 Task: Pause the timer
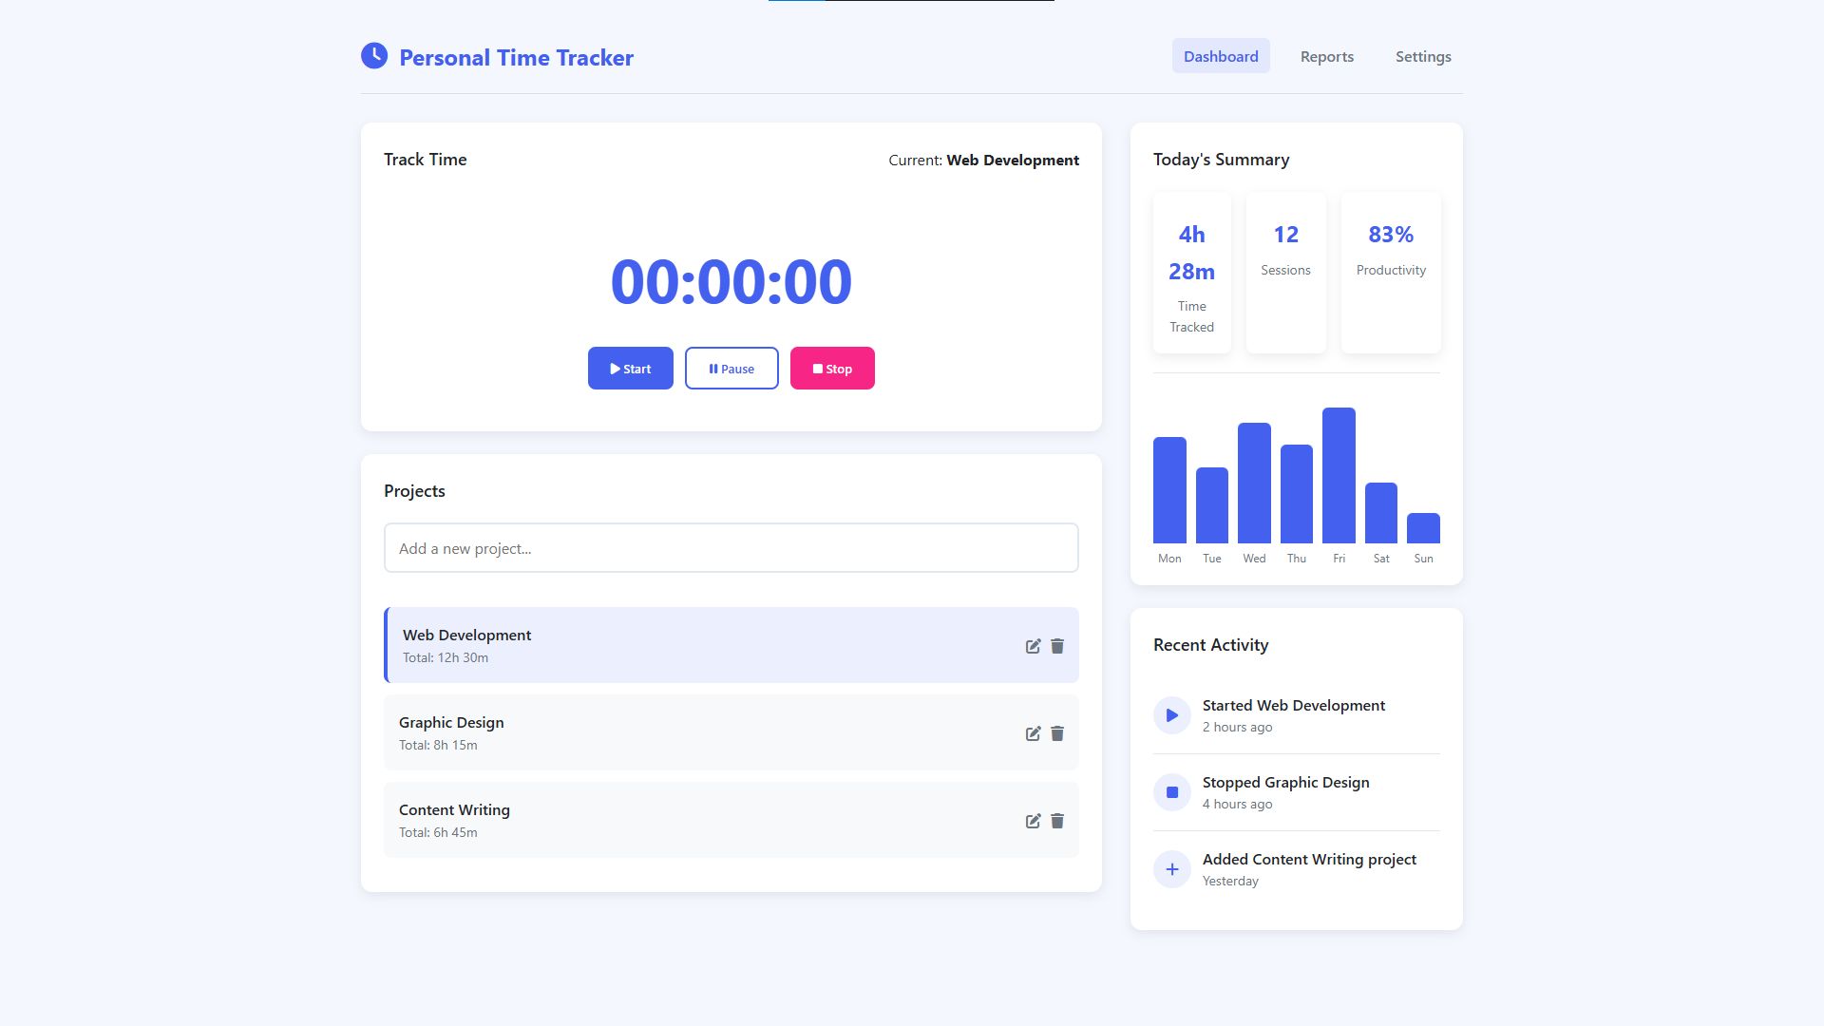click(731, 369)
